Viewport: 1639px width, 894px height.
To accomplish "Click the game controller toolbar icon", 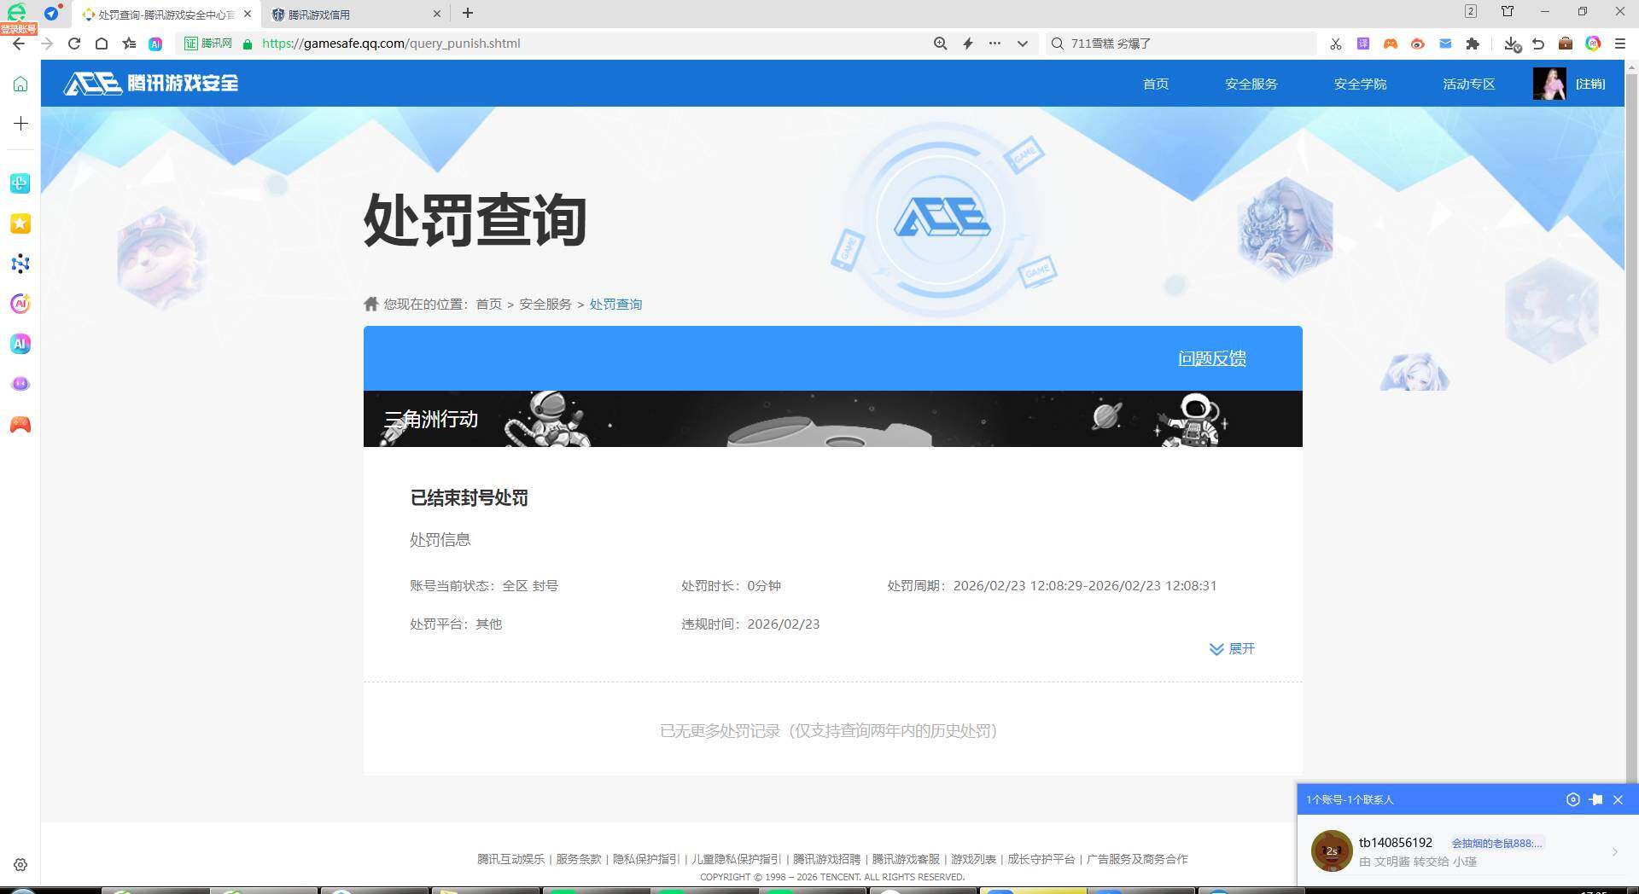I will point(1391,44).
